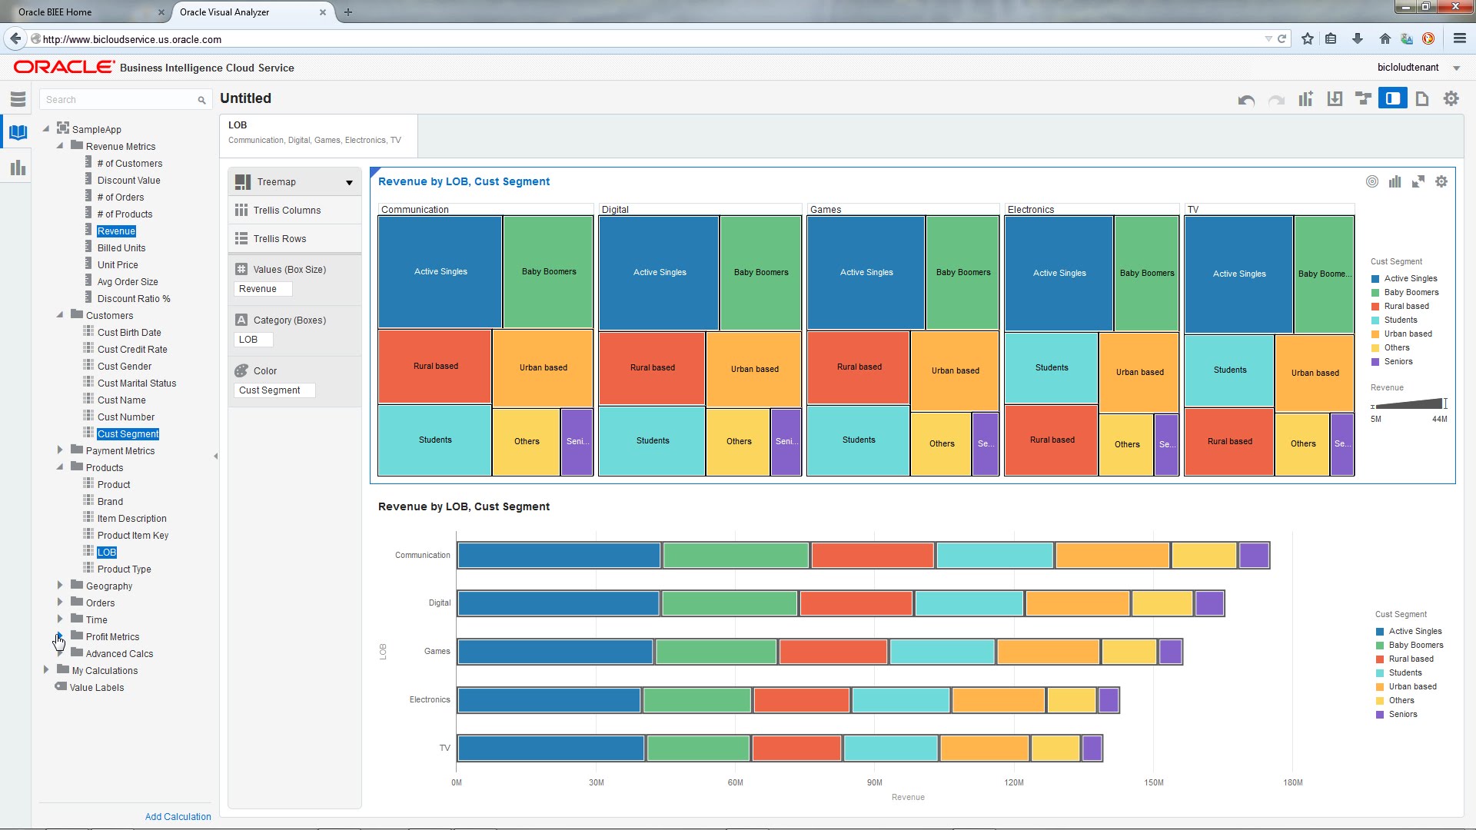
Task: Click the undo arrow in toolbar
Action: (x=1246, y=100)
